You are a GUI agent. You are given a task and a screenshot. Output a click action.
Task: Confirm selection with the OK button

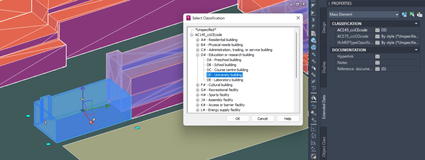(238, 119)
